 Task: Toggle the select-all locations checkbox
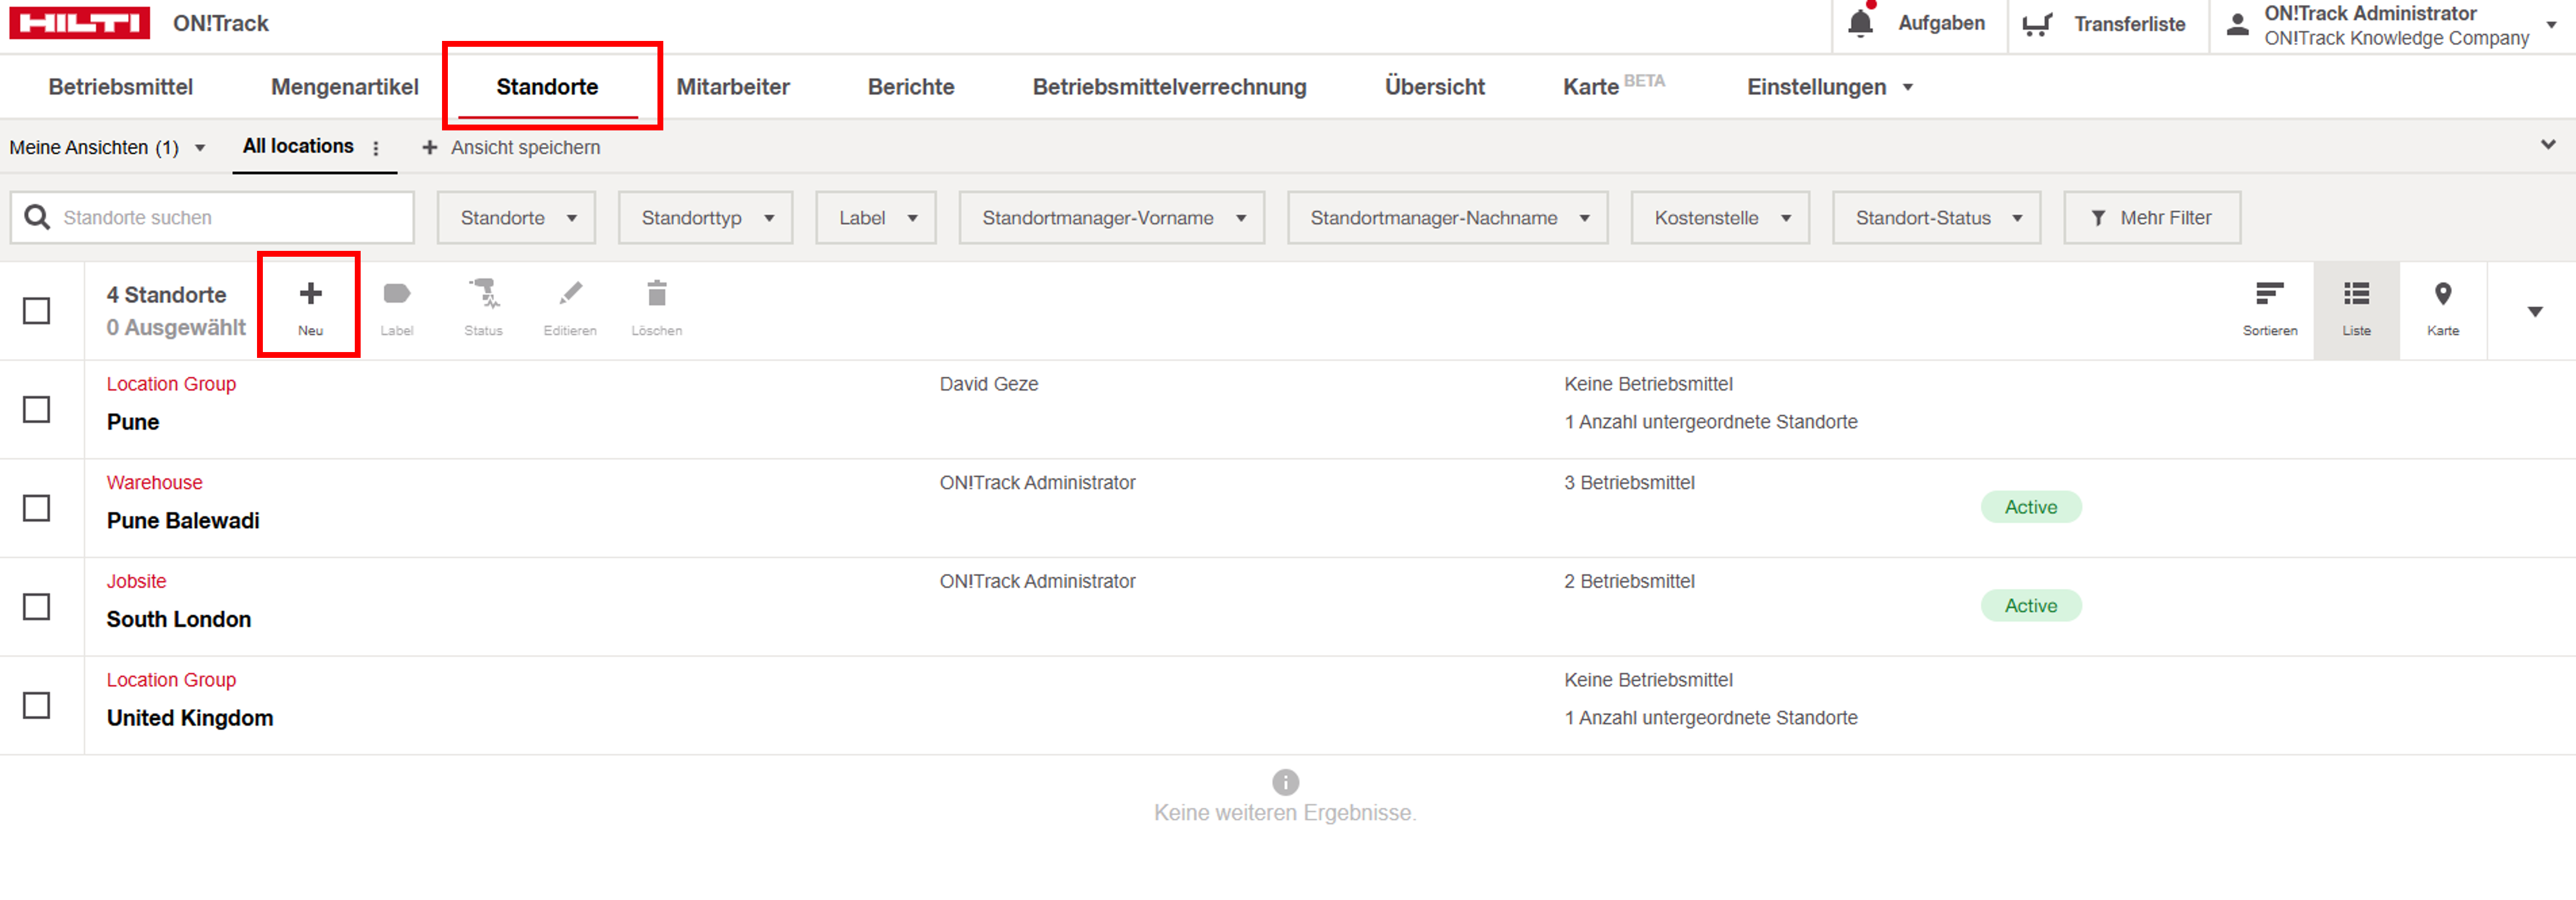pyautogui.click(x=37, y=311)
